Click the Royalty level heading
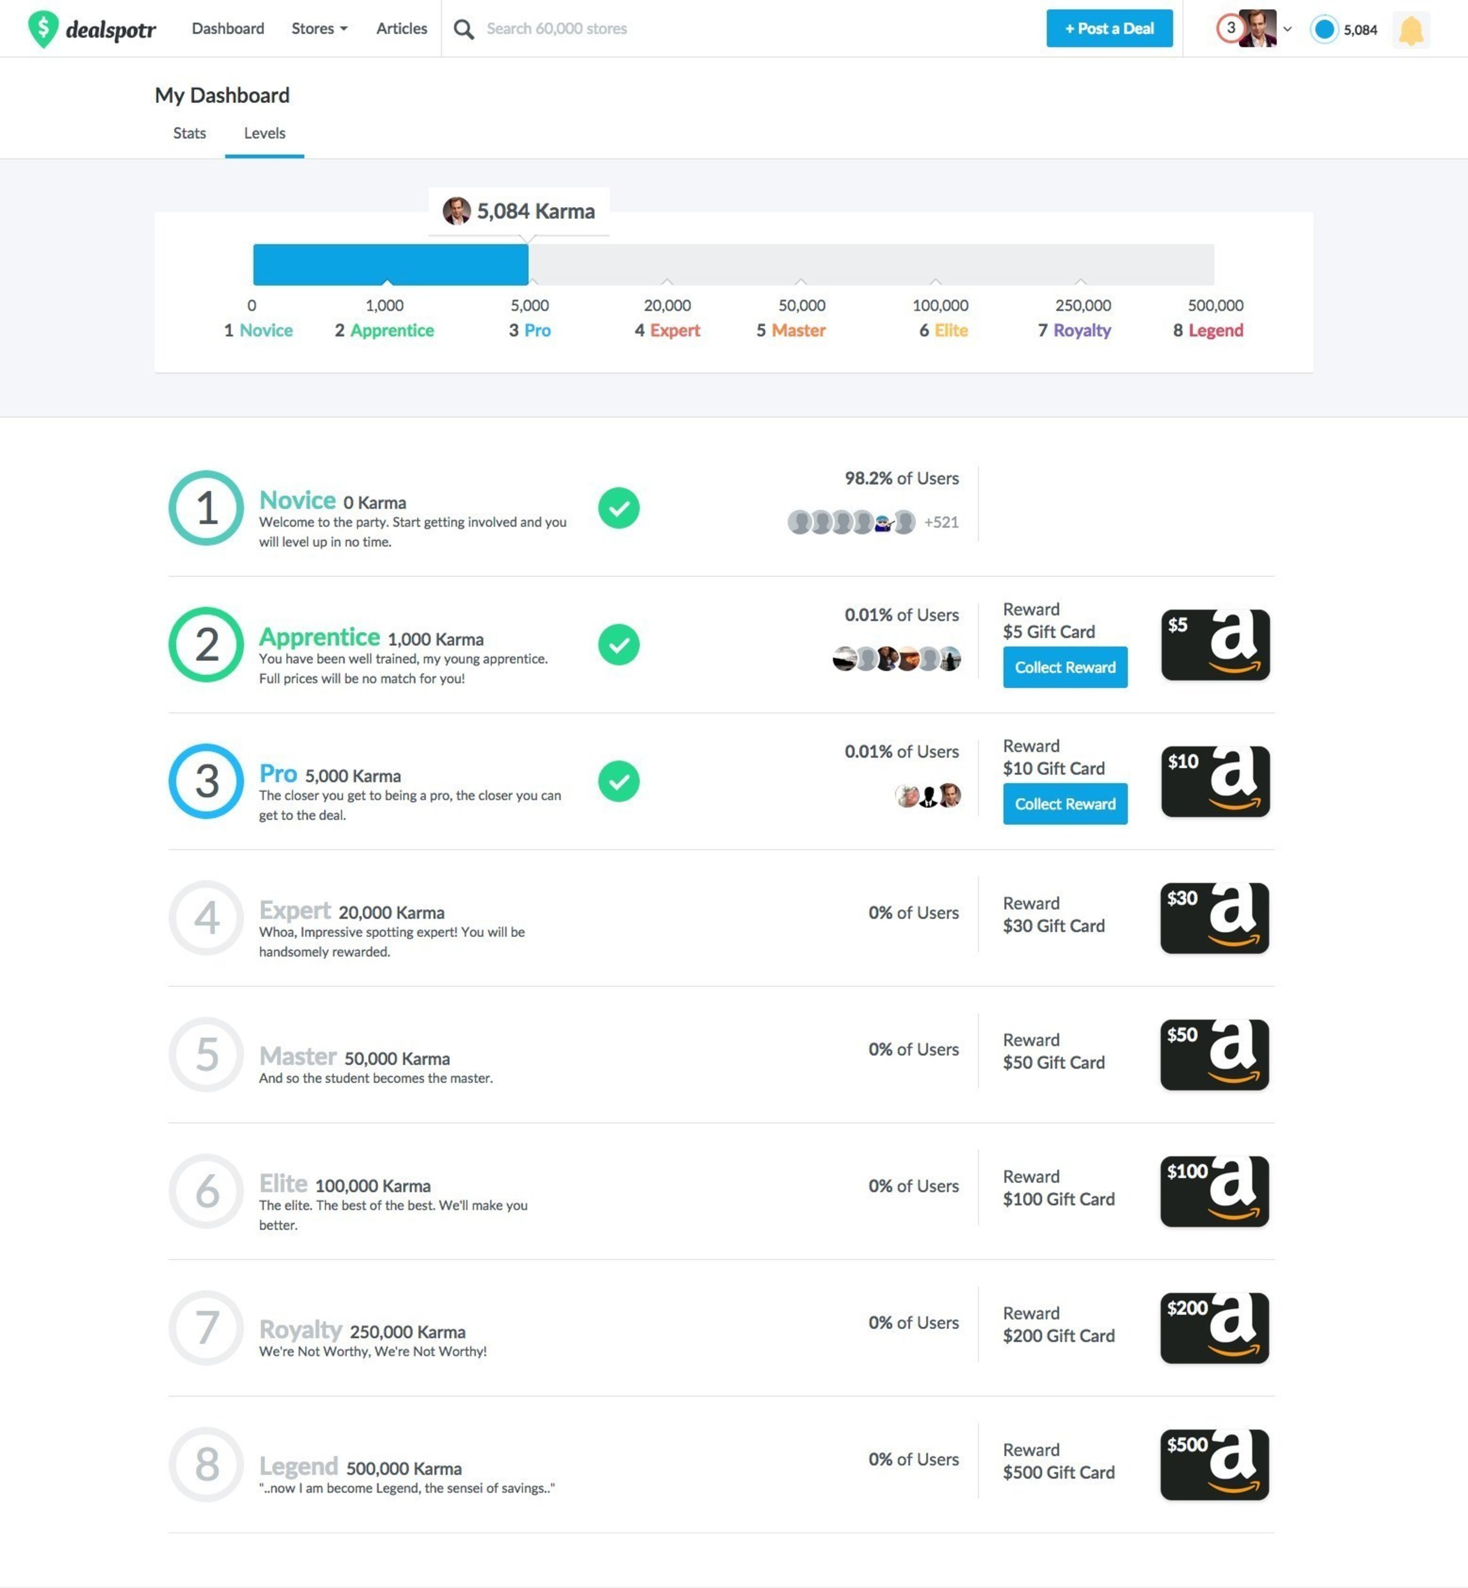The width and height of the screenshot is (1468, 1588). click(301, 1330)
